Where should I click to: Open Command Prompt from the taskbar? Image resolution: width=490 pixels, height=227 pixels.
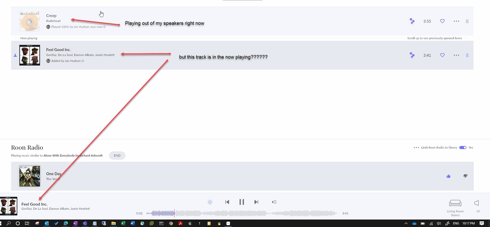click(x=161, y=223)
